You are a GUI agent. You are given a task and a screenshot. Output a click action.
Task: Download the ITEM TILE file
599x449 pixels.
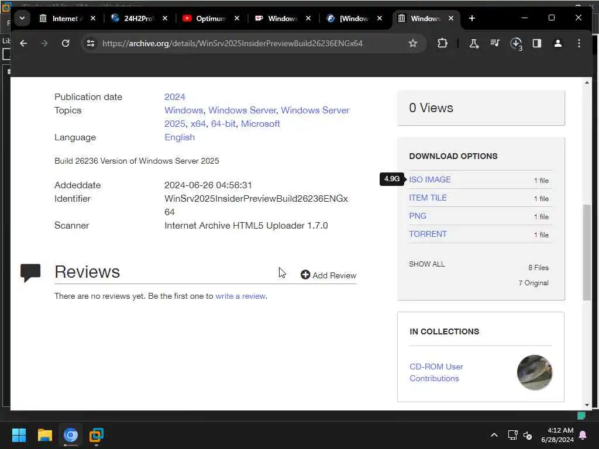(x=428, y=198)
